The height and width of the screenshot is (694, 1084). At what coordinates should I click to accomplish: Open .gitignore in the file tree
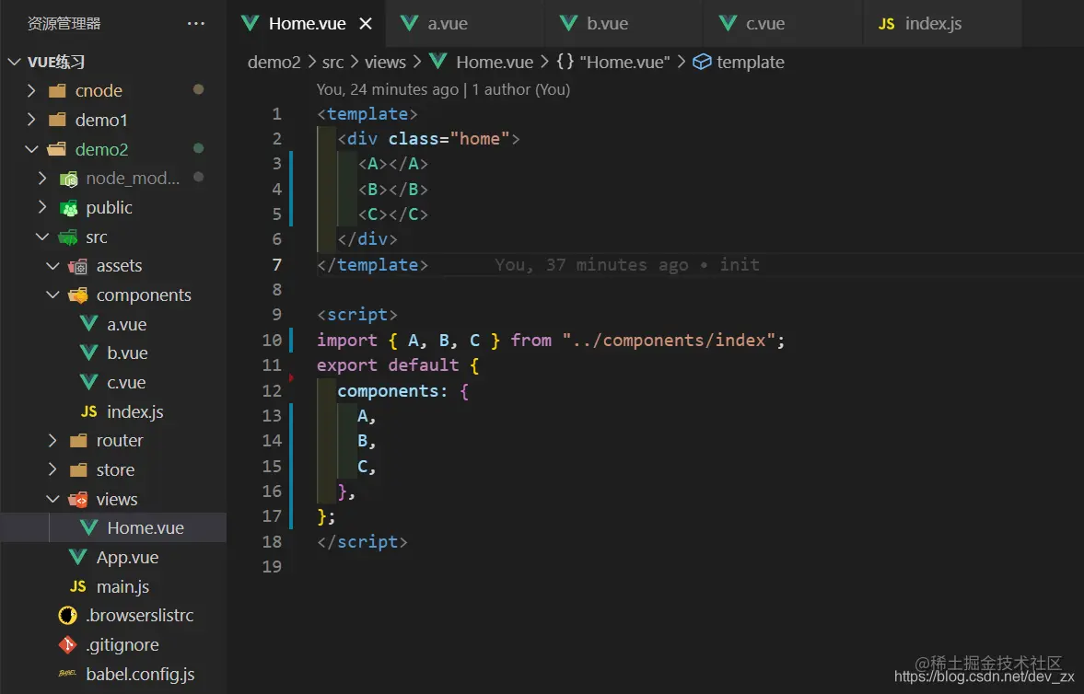[x=122, y=645]
